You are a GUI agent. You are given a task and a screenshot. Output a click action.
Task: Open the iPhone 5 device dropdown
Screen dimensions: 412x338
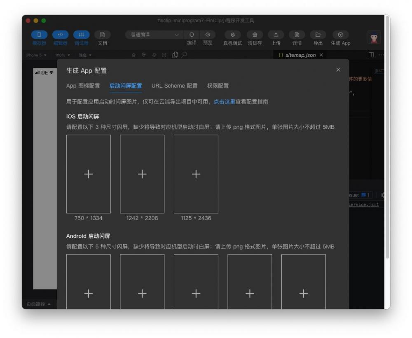(36, 55)
